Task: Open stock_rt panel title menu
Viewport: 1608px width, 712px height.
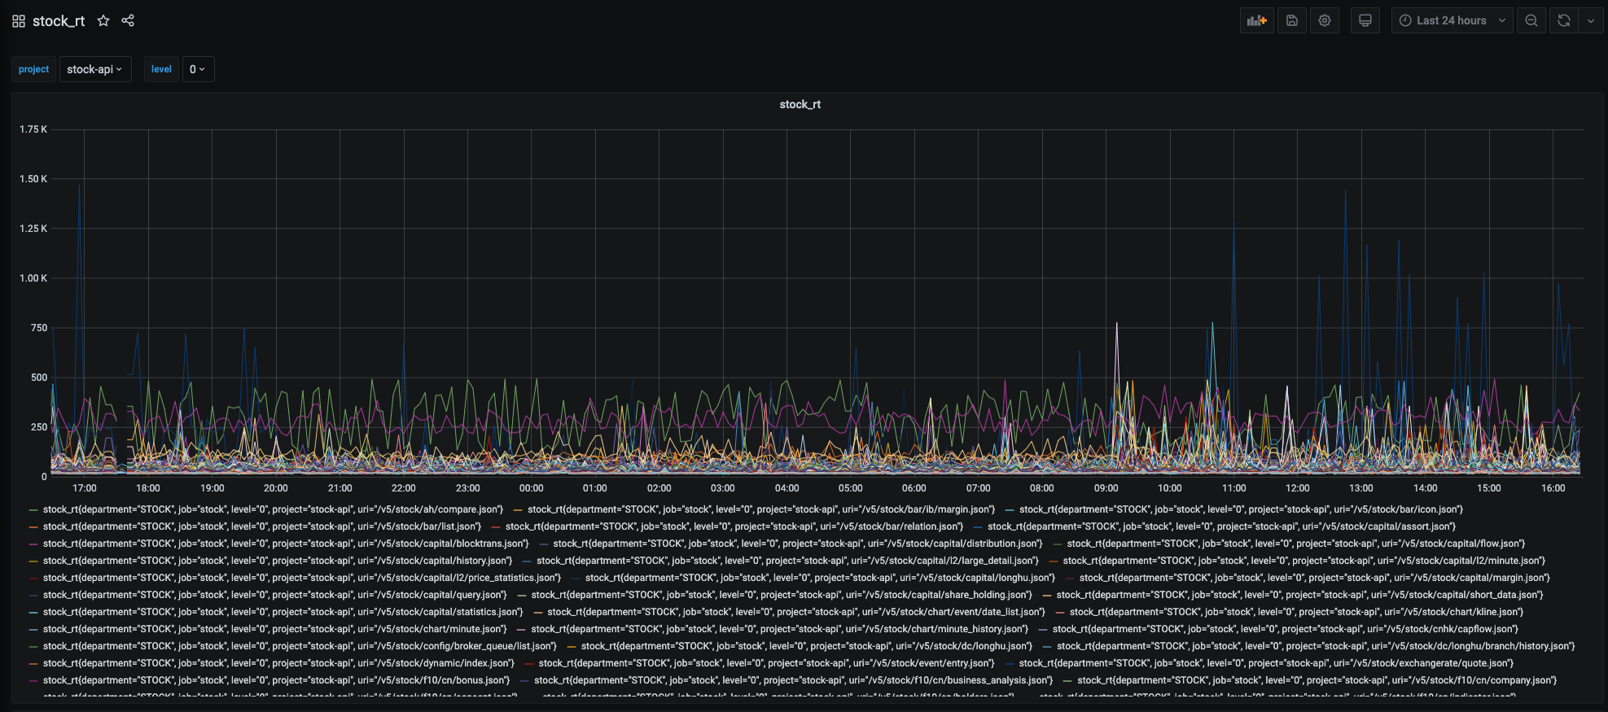Action: click(800, 104)
